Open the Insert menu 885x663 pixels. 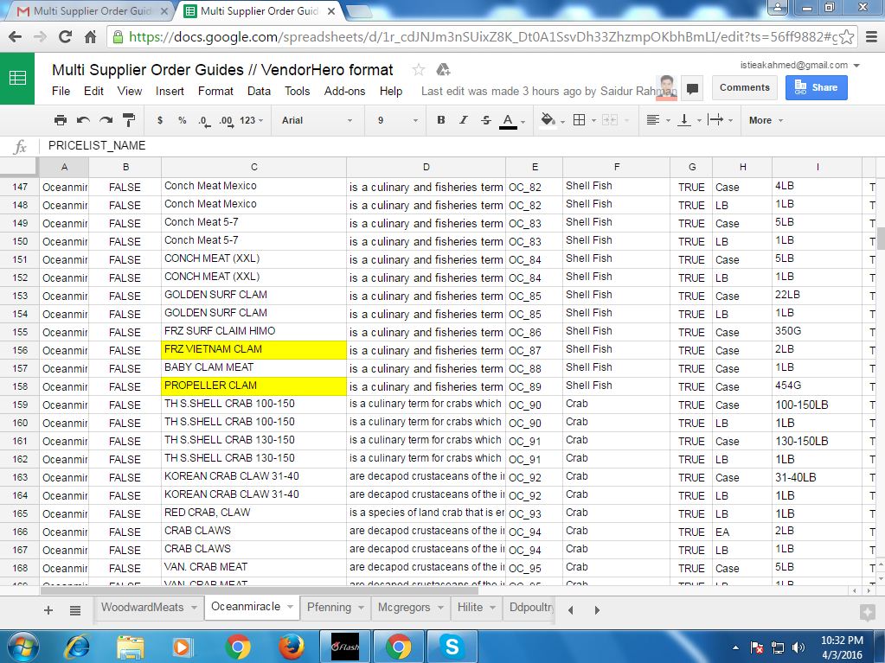coord(170,92)
